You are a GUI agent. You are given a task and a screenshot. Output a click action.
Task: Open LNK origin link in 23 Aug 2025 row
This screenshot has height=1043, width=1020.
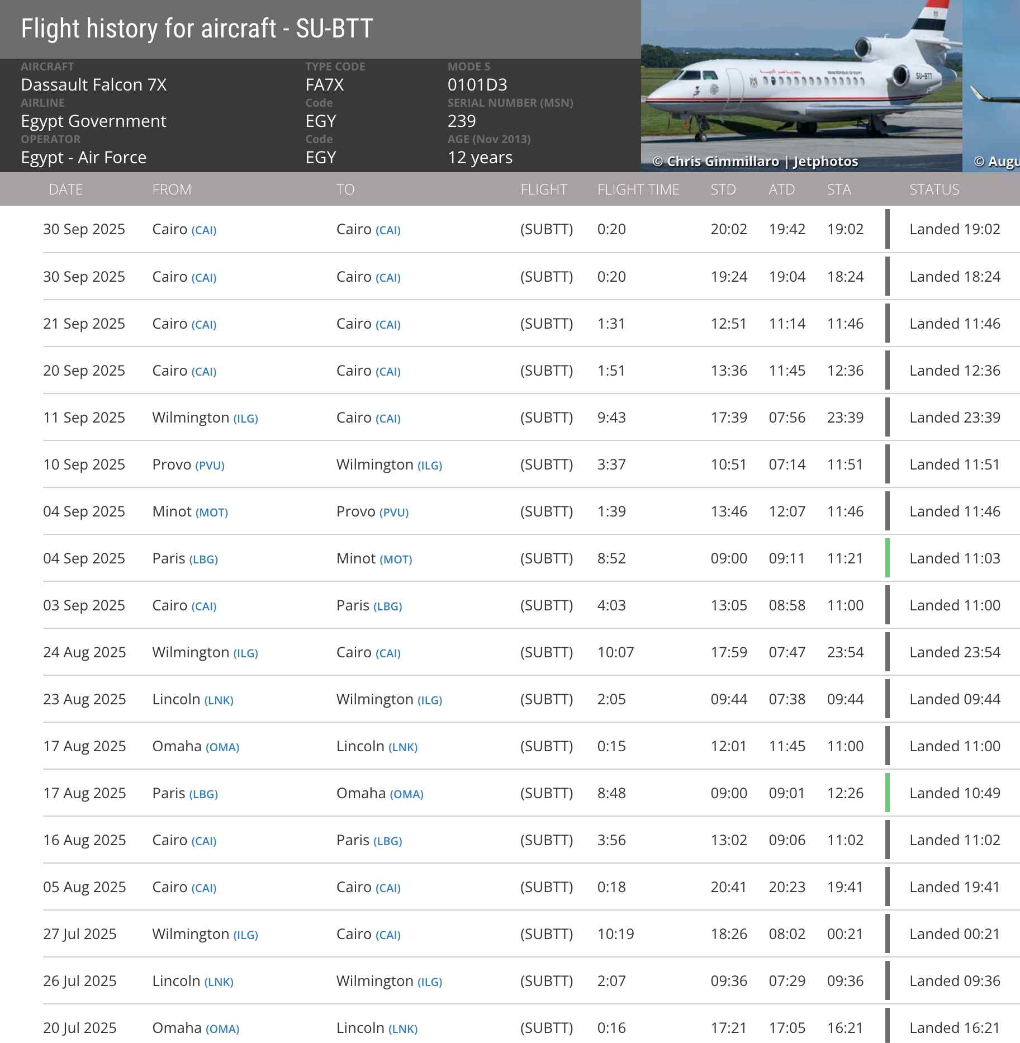219,700
